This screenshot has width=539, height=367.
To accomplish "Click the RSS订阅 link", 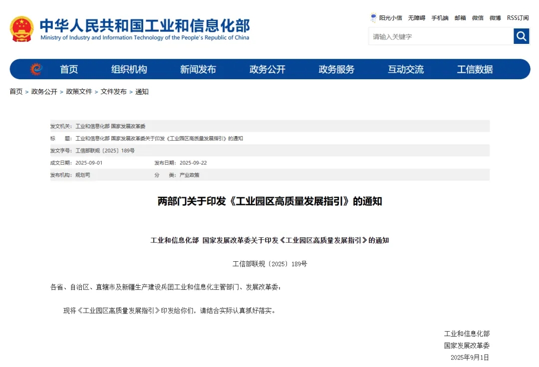I will point(518,18).
